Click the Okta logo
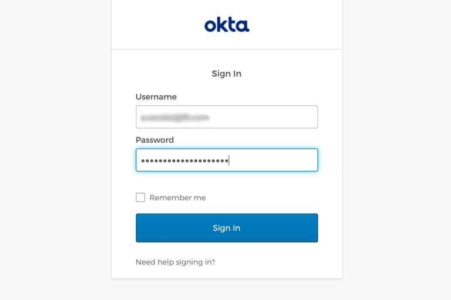Screen dimensions: 451x300 click(227, 25)
